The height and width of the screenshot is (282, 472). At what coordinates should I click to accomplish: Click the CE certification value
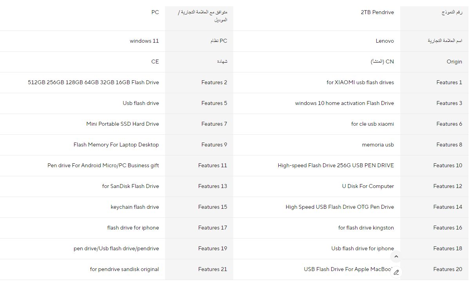coord(155,62)
